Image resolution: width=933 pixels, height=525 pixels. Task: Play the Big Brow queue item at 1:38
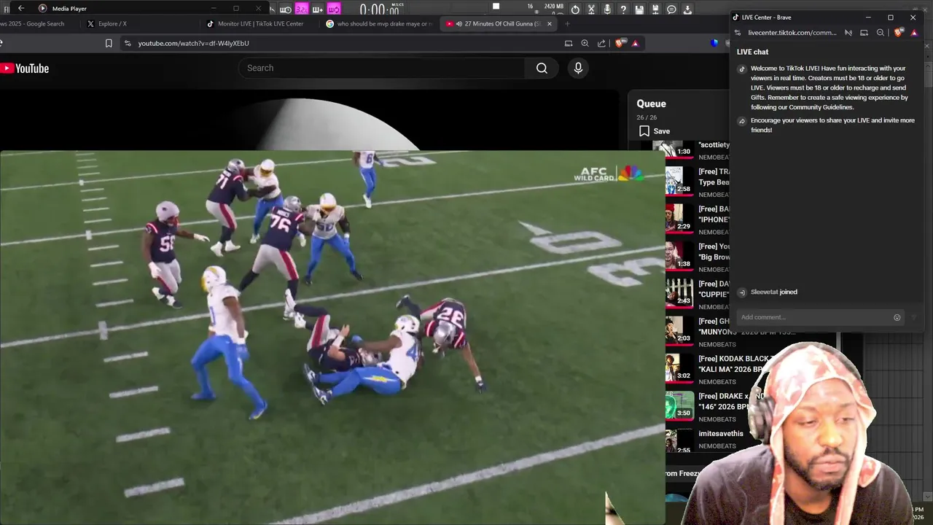698,256
